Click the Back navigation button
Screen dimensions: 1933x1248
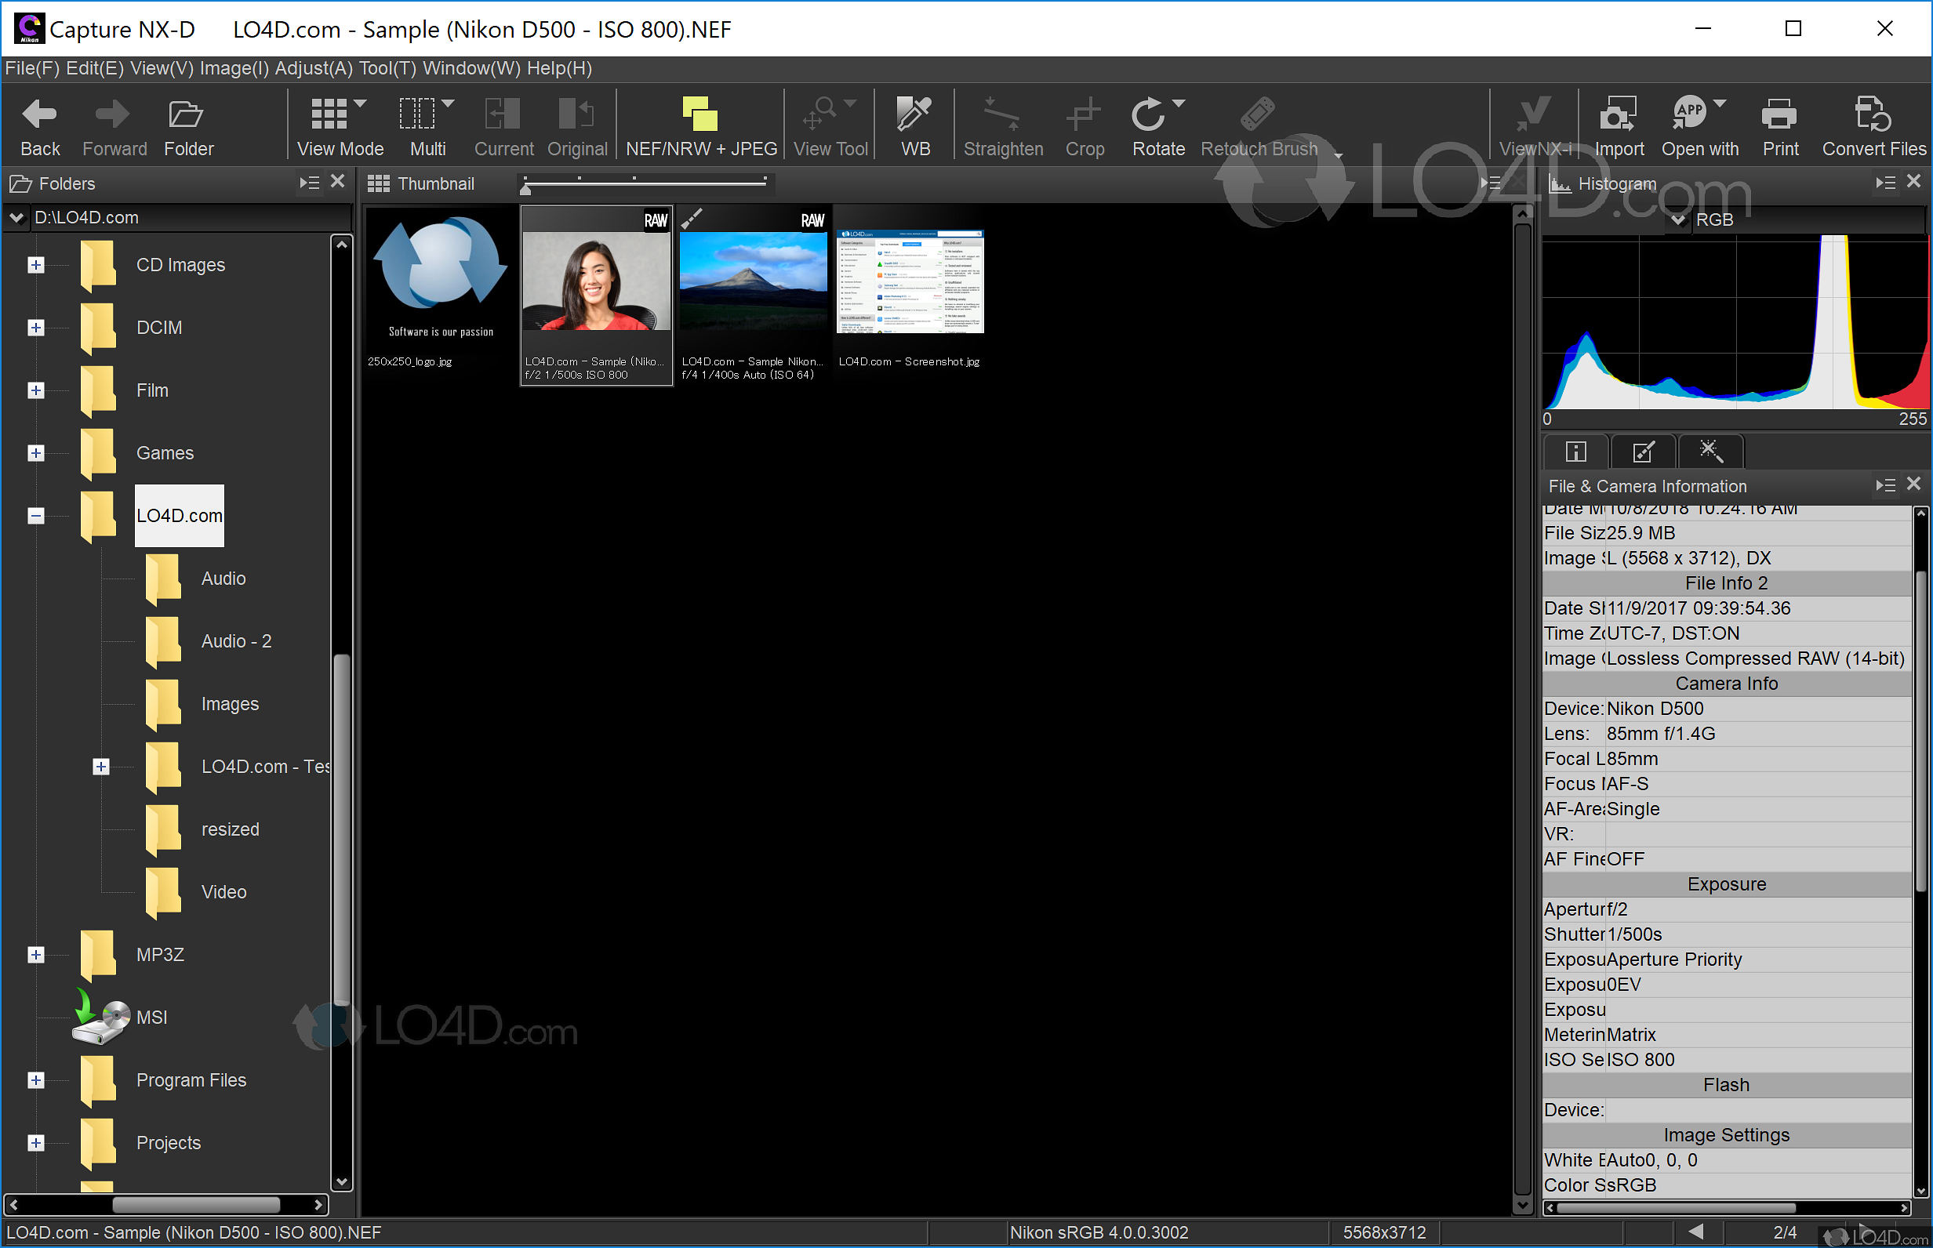click(39, 122)
